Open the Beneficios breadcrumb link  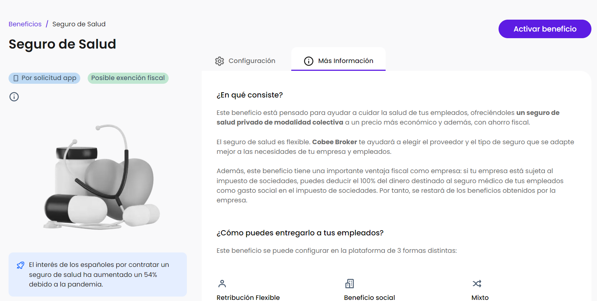coord(25,24)
